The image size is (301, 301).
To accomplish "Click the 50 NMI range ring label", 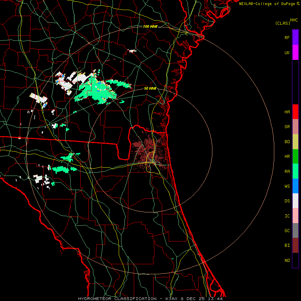I will [x=150, y=89].
